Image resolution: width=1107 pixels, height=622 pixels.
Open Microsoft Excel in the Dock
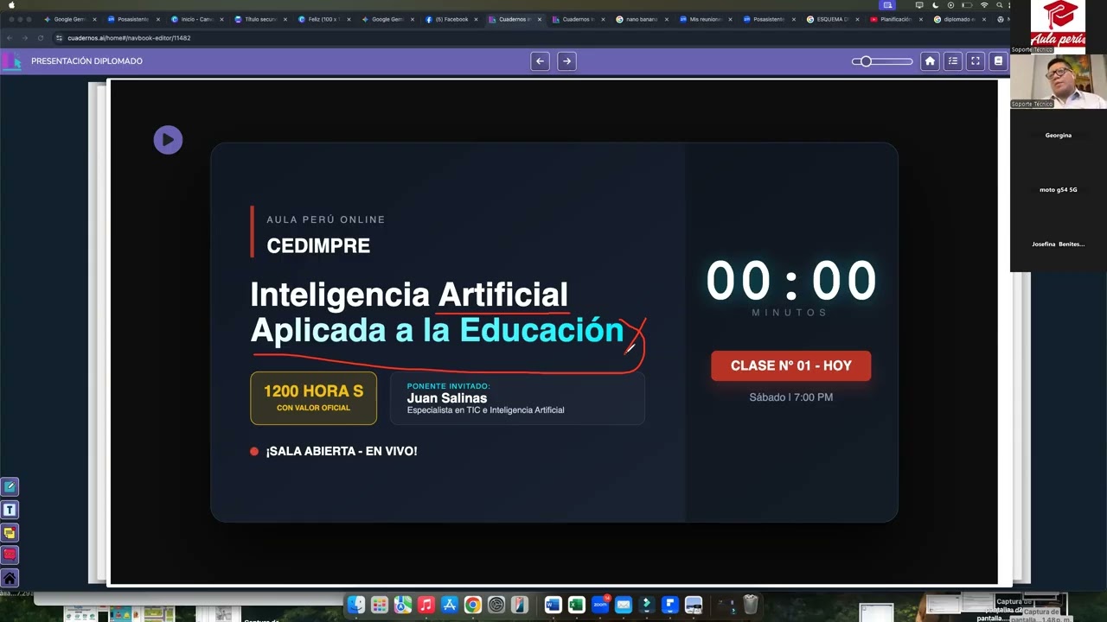[577, 606]
